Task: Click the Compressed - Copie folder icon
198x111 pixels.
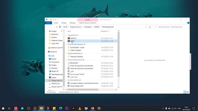Action: pyautogui.click(x=69, y=47)
